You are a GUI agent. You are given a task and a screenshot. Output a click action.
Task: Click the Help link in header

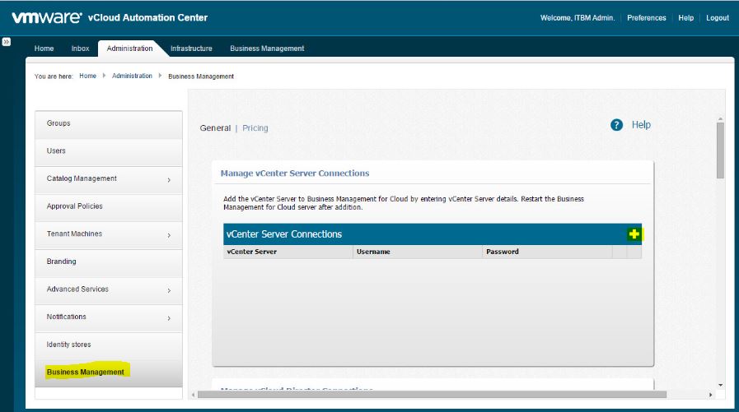(685, 18)
